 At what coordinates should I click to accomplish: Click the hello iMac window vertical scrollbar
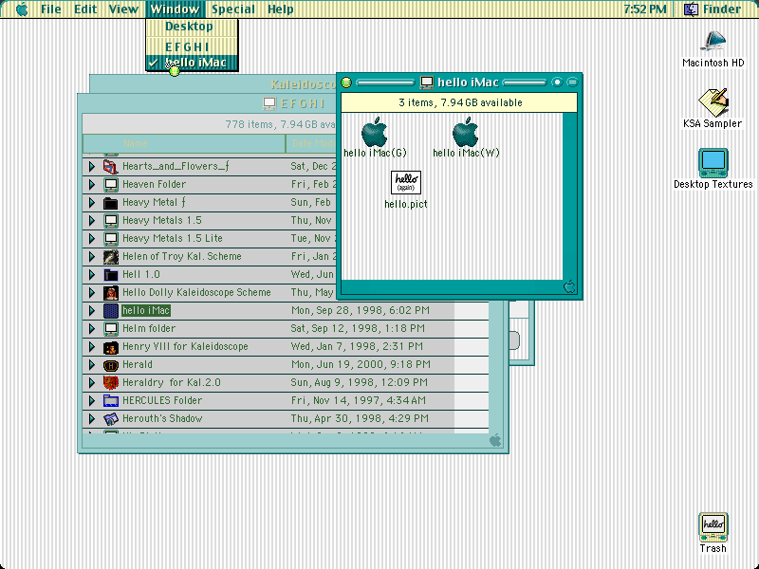[x=570, y=196]
